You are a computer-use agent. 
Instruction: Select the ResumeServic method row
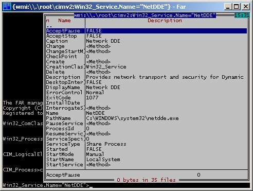147,134
